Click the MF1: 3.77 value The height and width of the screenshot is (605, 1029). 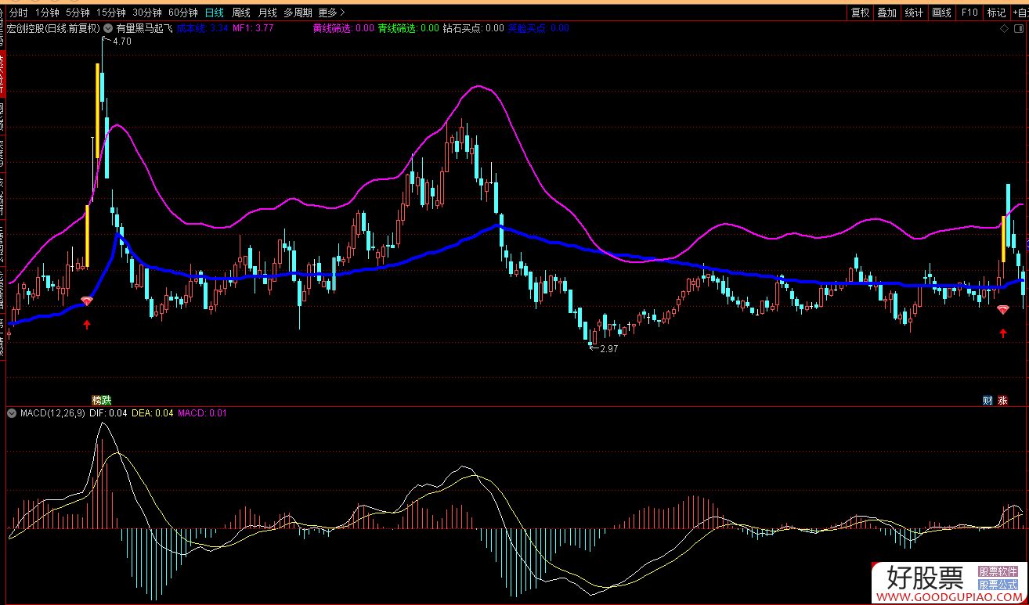(253, 28)
